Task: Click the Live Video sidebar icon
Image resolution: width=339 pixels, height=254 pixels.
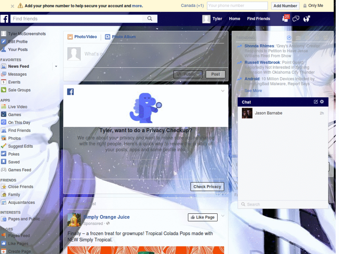Action: point(4,107)
